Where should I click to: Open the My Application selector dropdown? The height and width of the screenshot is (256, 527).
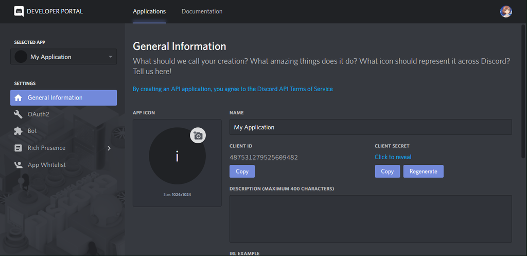(63, 57)
